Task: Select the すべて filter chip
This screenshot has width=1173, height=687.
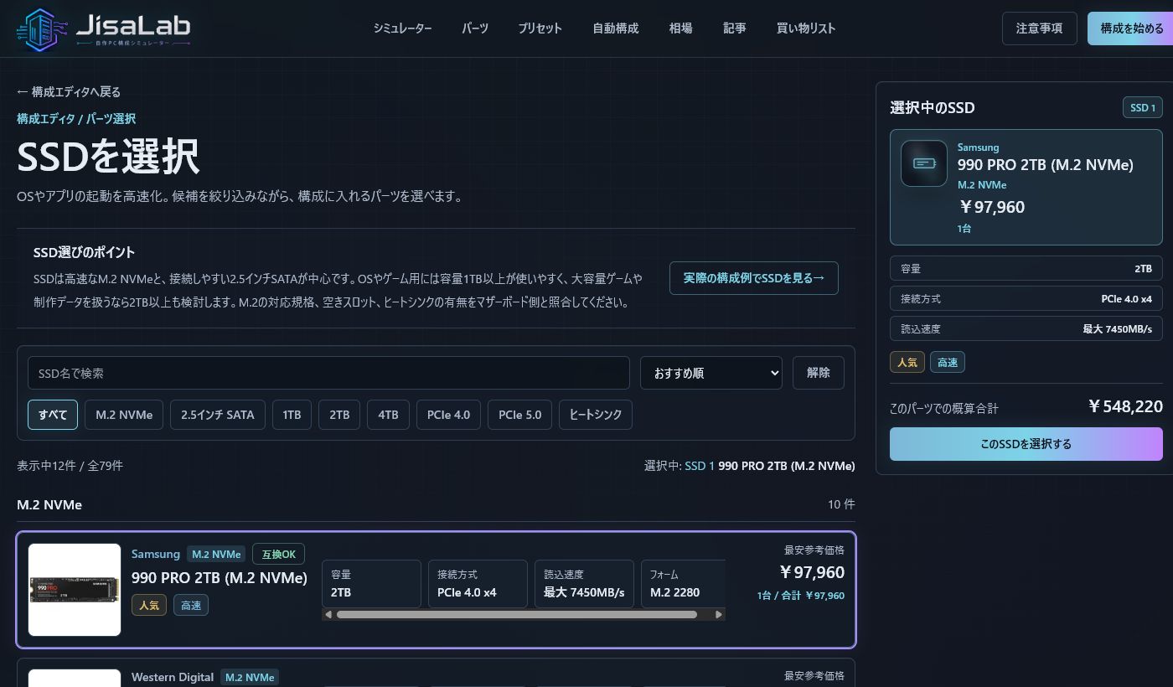Action: [x=53, y=415]
